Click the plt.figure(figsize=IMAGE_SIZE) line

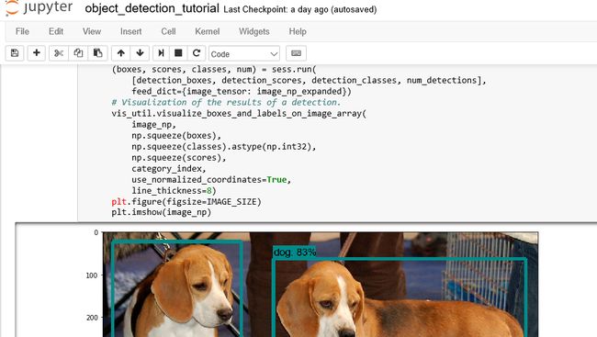pos(186,201)
